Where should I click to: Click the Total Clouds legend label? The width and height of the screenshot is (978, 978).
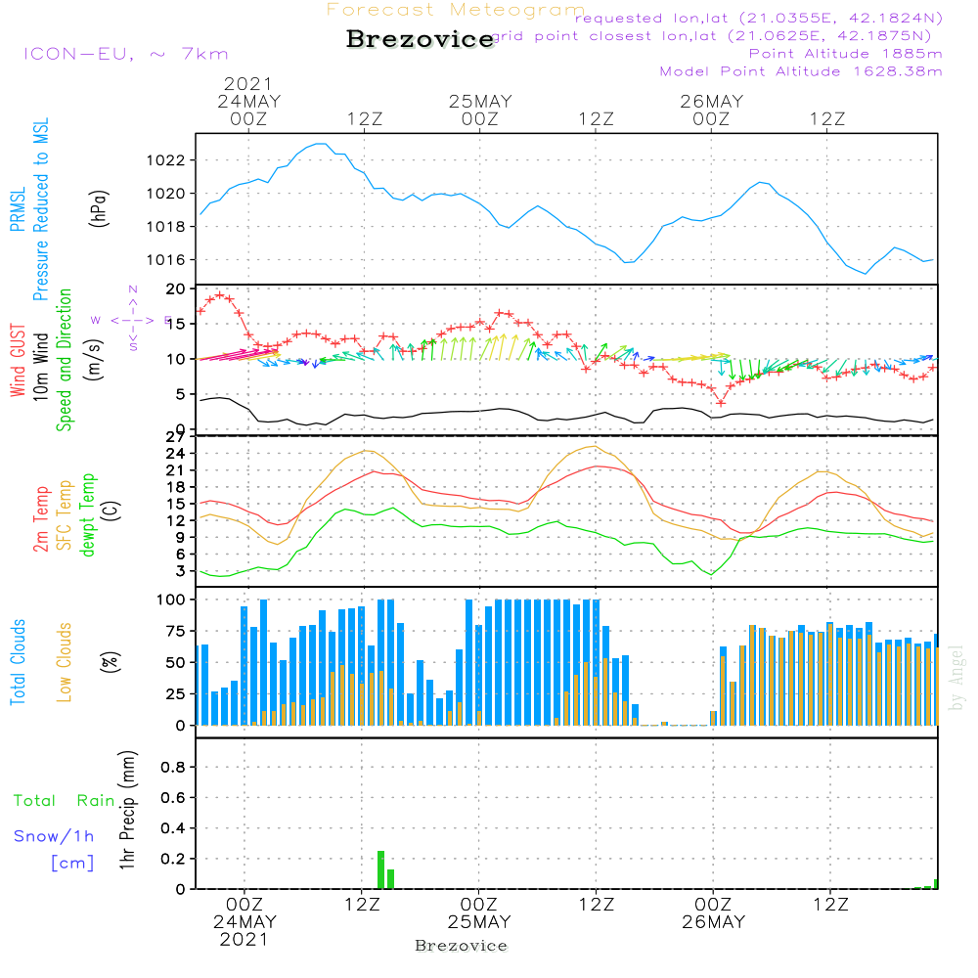point(17,662)
